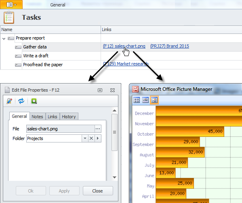
Task: Collapse the Prepare report tree node
Action: 4,38
